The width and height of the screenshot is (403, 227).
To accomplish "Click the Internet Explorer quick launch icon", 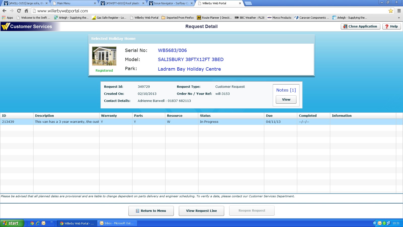I will click(x=38, y=223).
